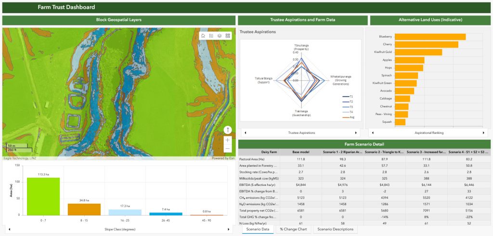Go to next Slope Class chart arrow

pyautogui.click(x=230, y=229)
